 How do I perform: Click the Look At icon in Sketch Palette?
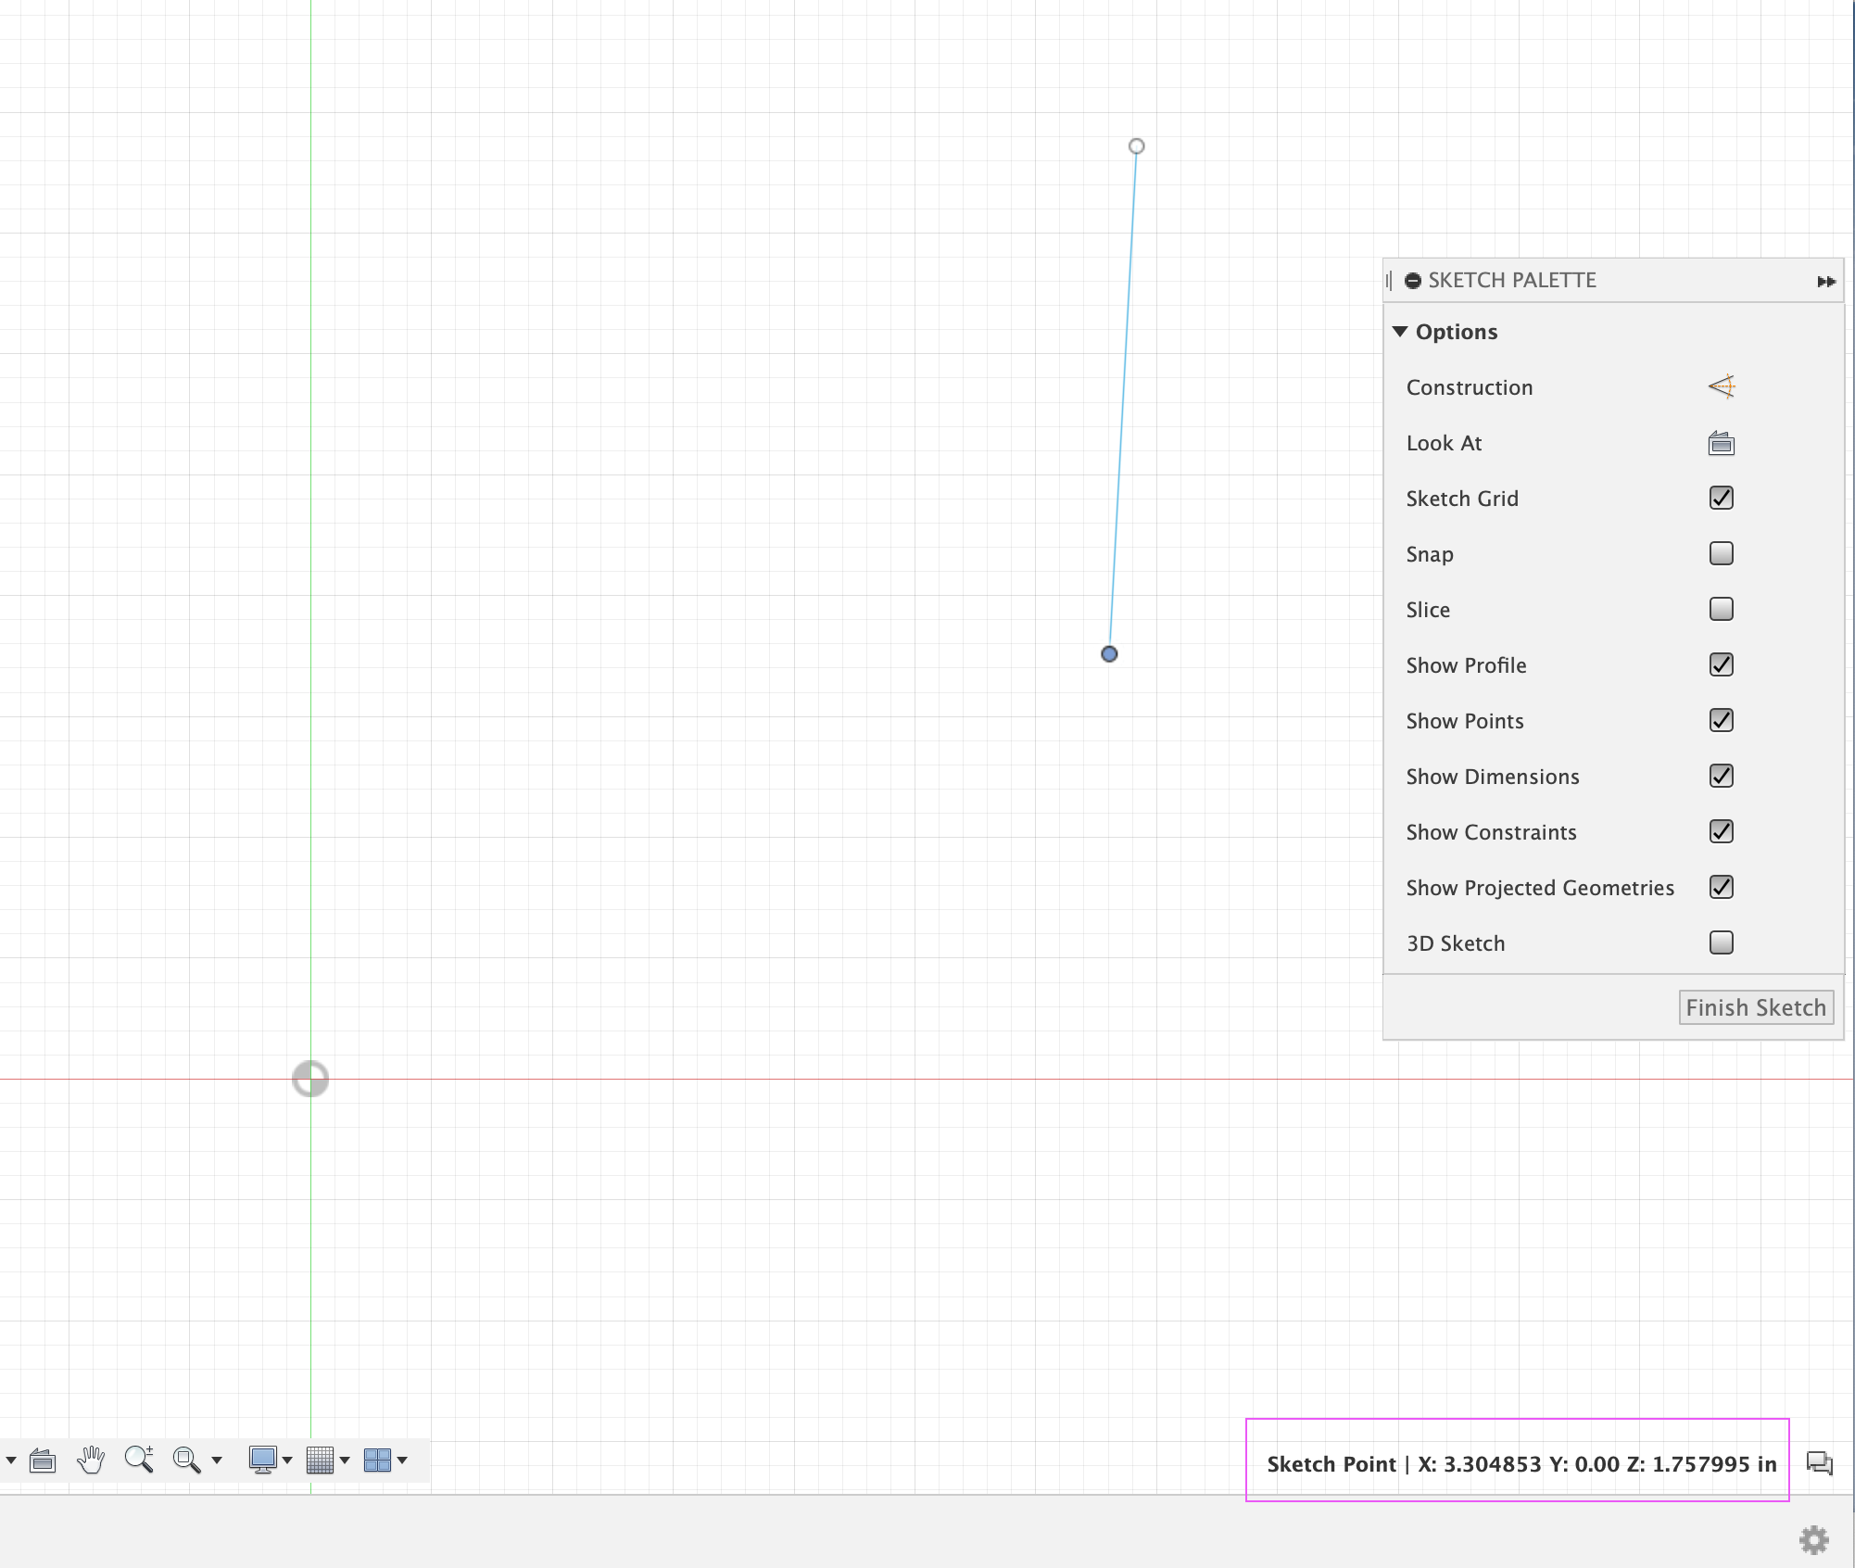pos(1721,442)
